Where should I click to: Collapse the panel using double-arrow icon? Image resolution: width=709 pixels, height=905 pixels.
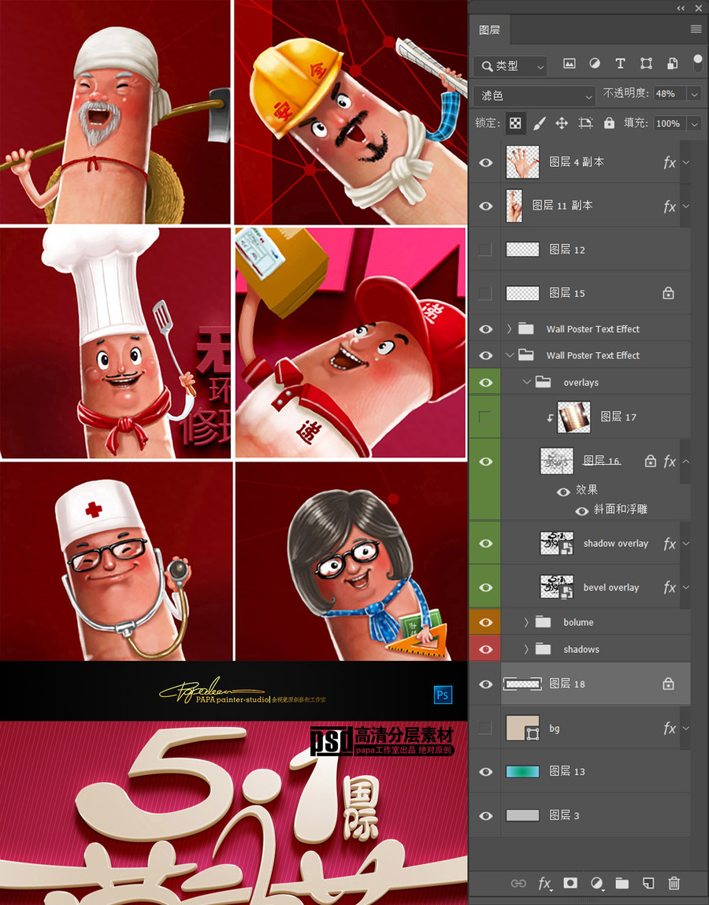point(681,8)
